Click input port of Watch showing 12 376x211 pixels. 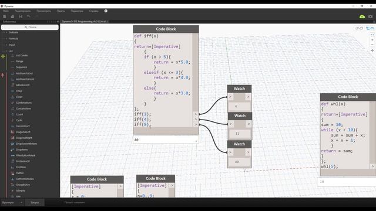[x=231, y=124]
